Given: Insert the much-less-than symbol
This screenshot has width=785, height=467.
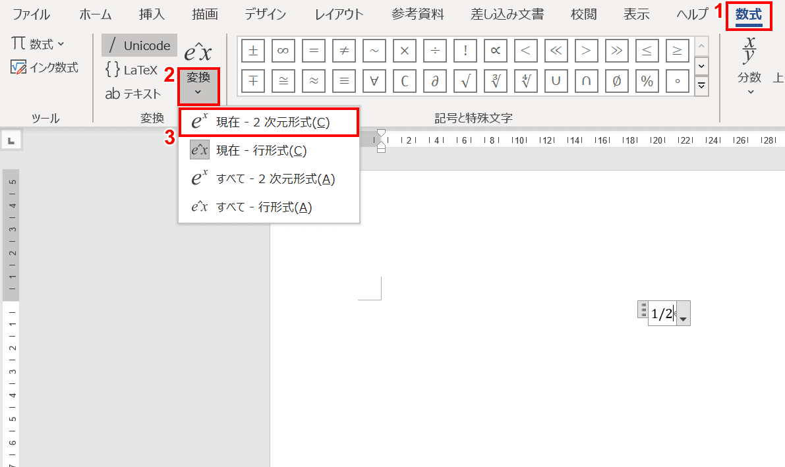Looking at the screenshot, I should tap(556, 51).
